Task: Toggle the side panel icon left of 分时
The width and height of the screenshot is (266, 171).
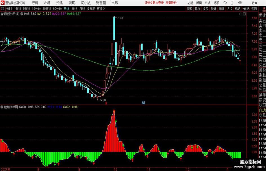Action: point(3,9)
